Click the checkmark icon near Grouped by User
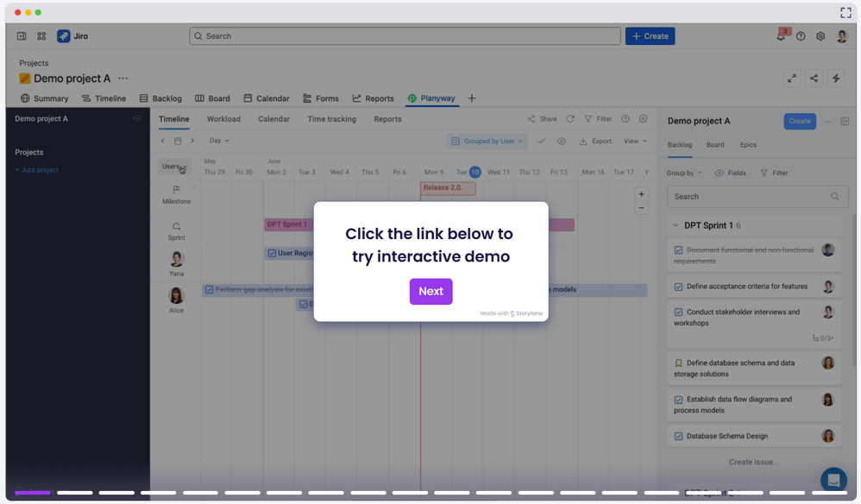Image resolution: width=861 pixels, height=504 pixels. [541, 141]
